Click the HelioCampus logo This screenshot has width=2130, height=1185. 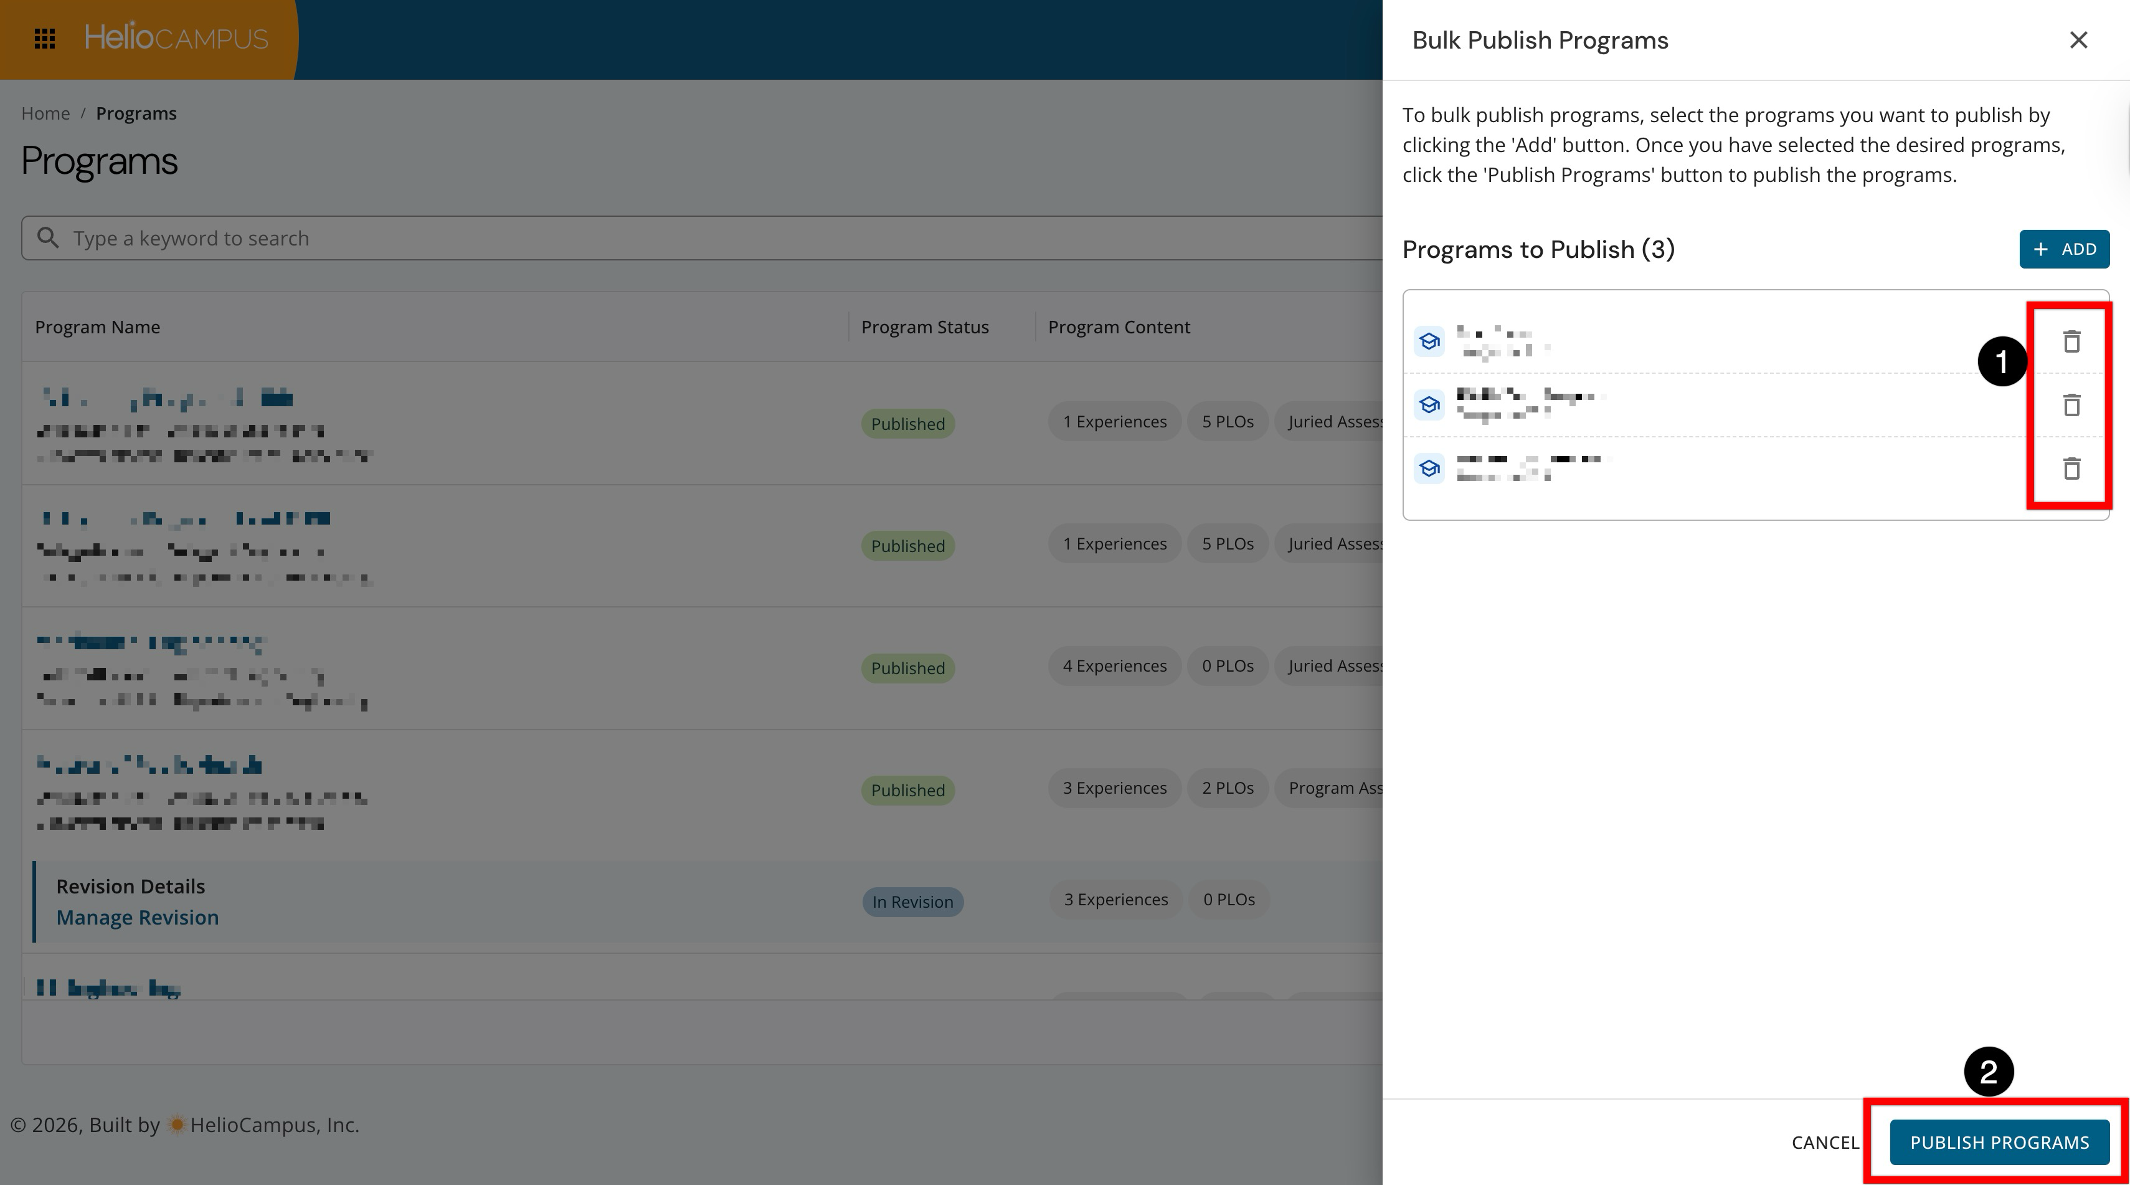(x=176, y=37)
